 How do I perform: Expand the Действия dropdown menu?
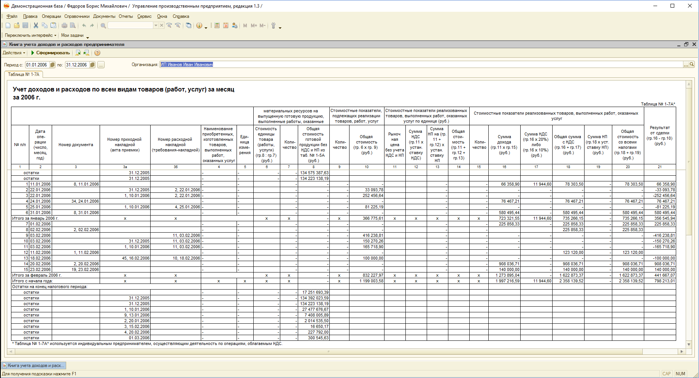[x=14, y=53]
